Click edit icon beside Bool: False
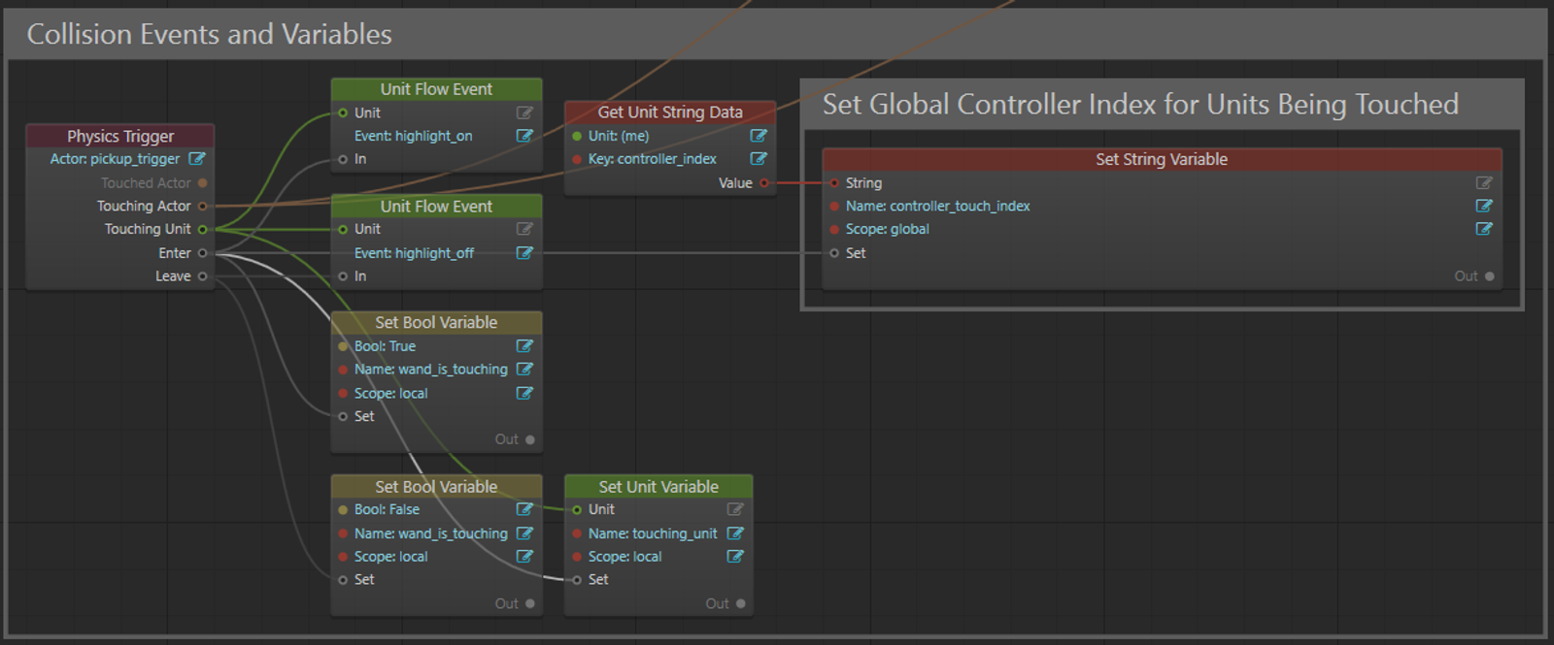 [524, 509]
